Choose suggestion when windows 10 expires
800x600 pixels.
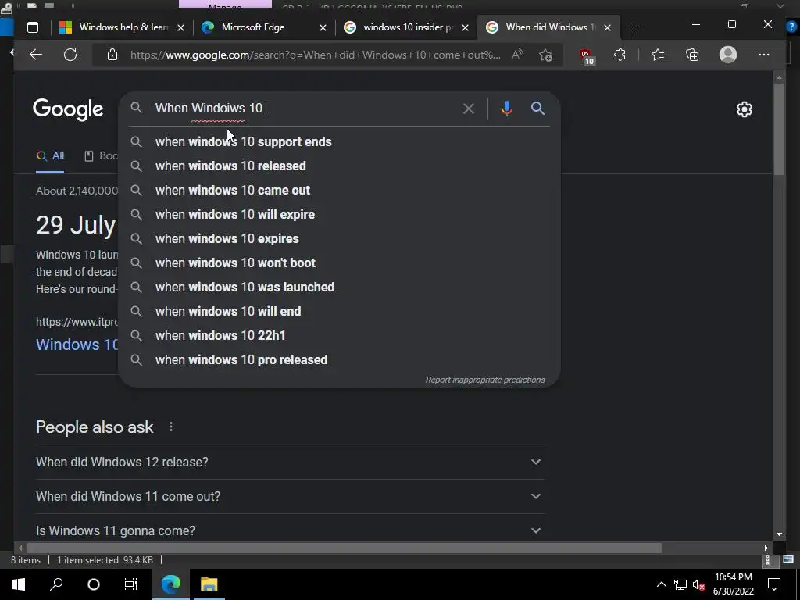[x=339, y=239]
